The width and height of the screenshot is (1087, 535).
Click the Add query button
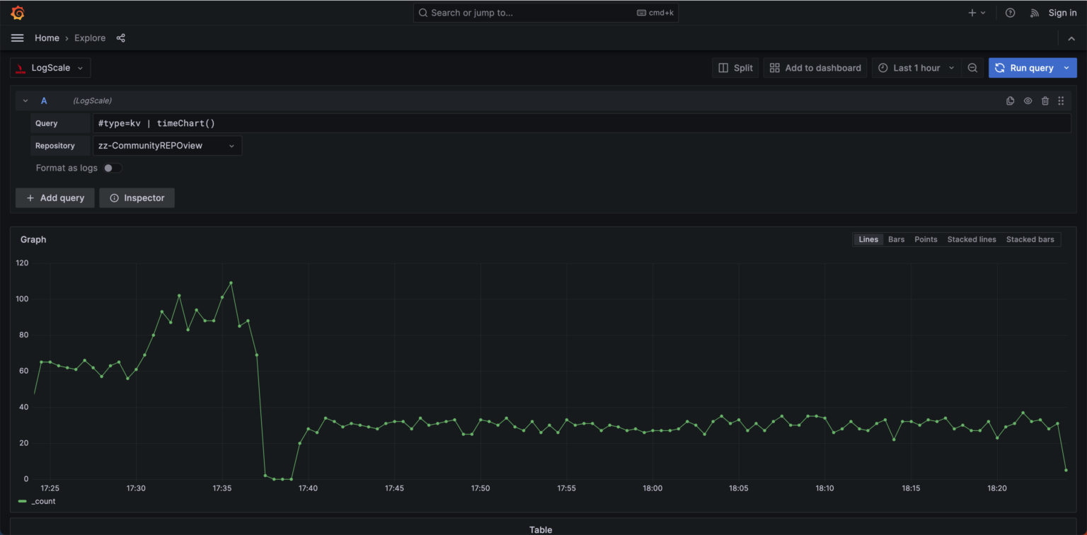tap(54, 197)
